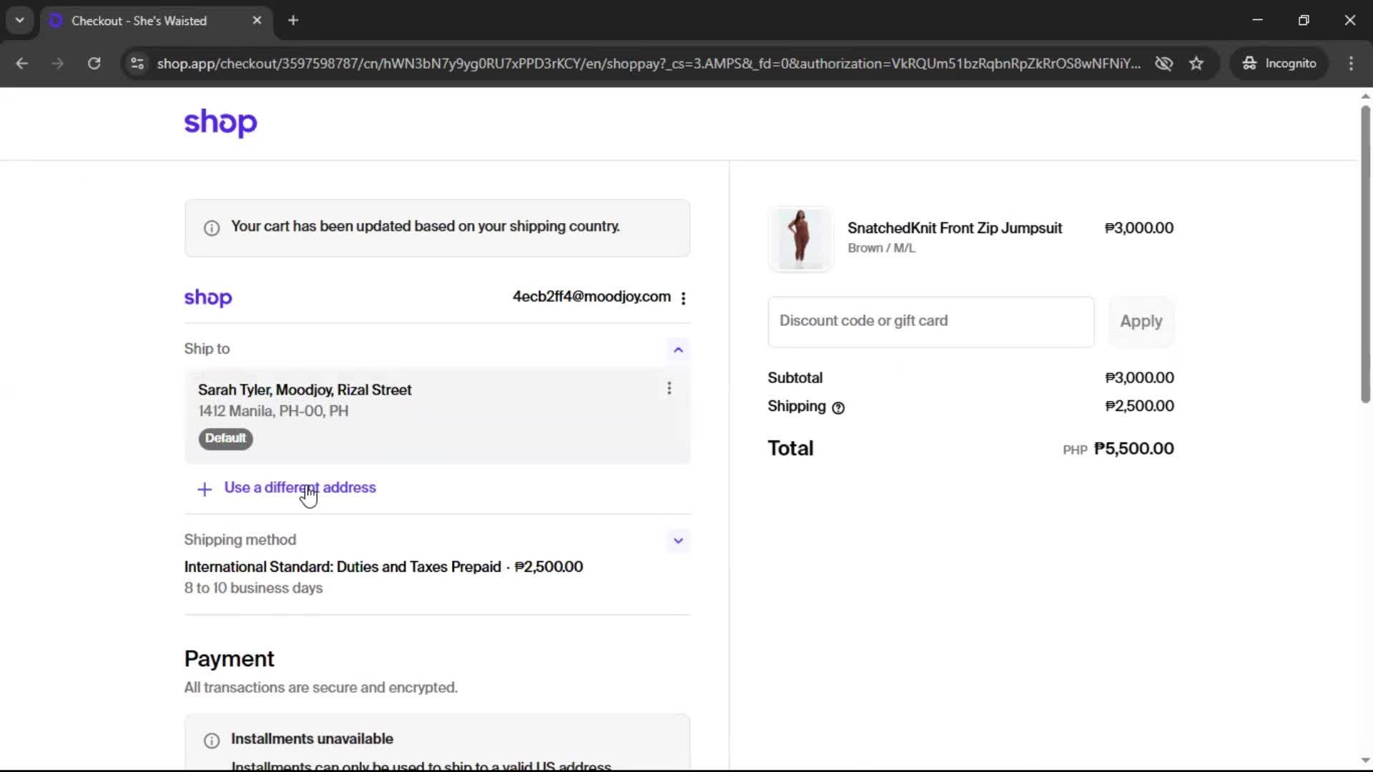Open address options for Sarah Tyler
Screen dimensions: 1373x772
click(669, 388)
